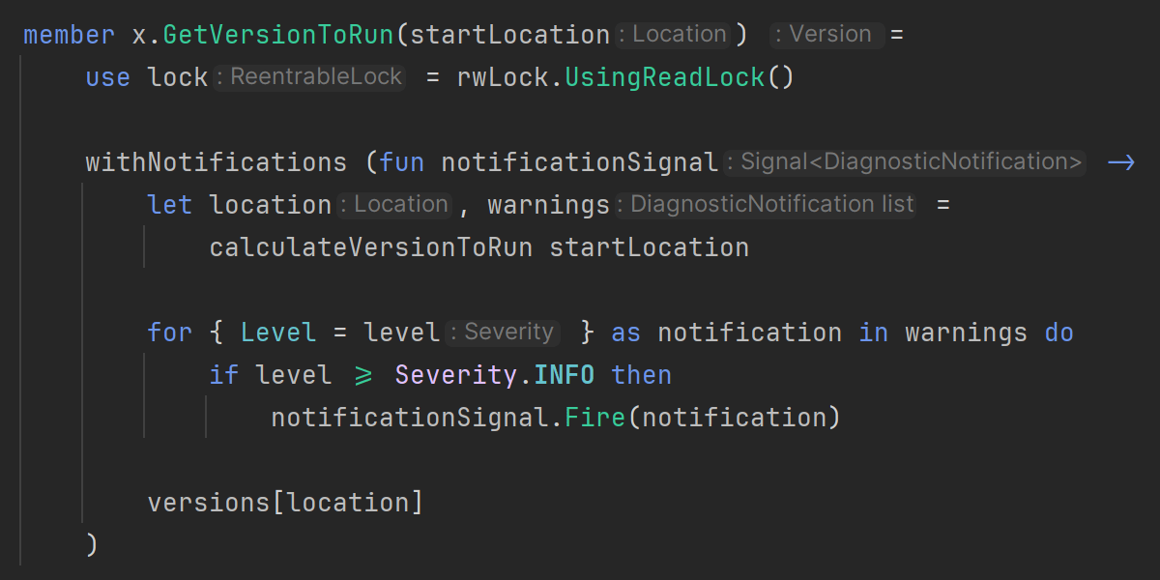The image size is (1160, 580).
Task: Click the INFO enum member
Action: [565, 375]
